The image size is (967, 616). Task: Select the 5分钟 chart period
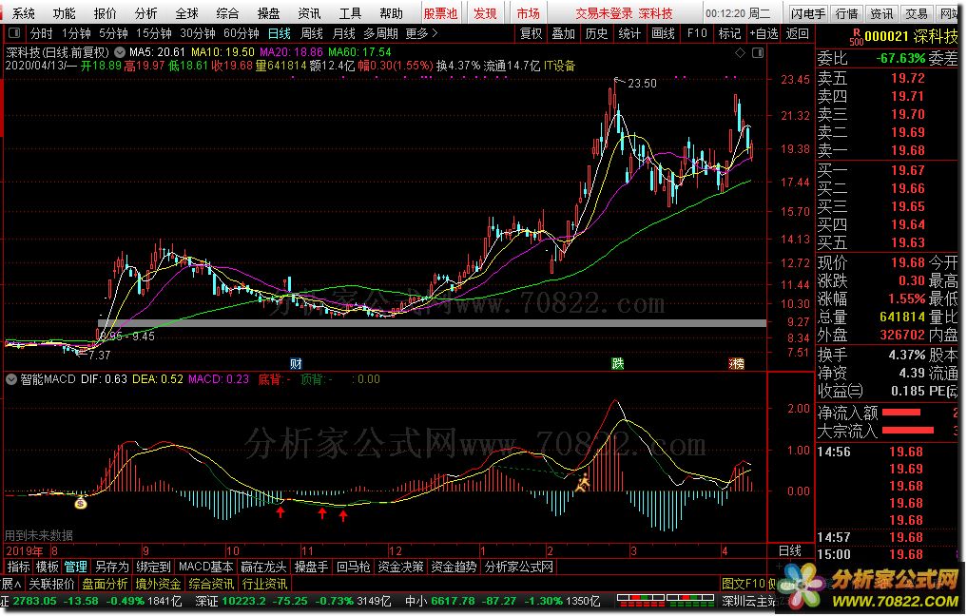click(x=113, y=33)
